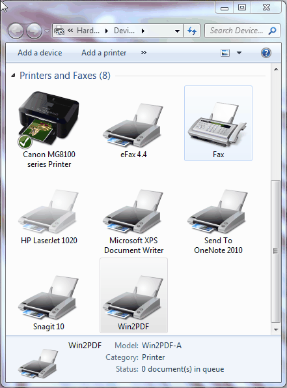Expand the arrow after Devi... in breadcrumb
Screen dimensions: 287x388
(x=143, y=31)
